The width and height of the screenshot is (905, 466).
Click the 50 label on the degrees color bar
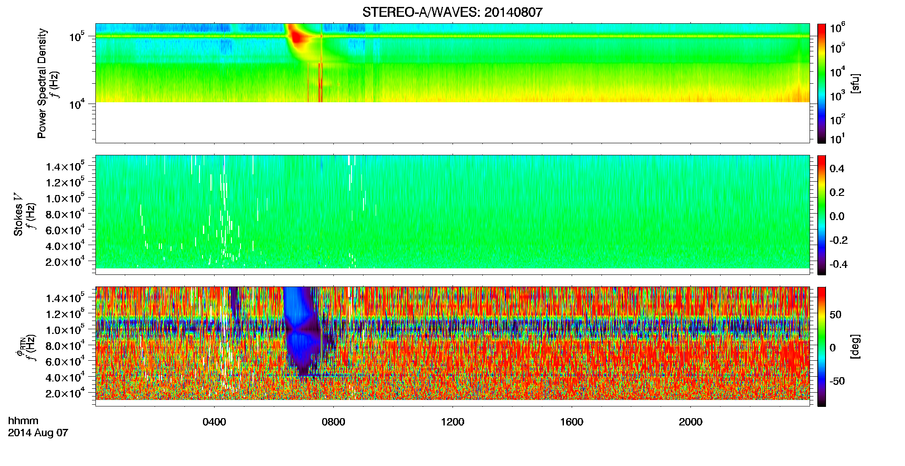point(835,315)
